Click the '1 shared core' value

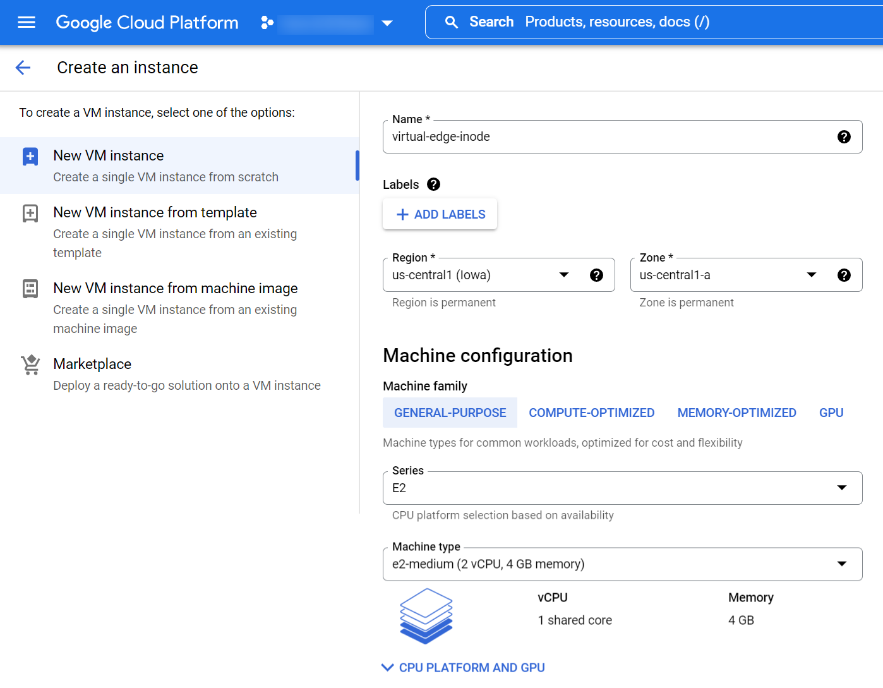pyautogui.click(x=575, y=620)
